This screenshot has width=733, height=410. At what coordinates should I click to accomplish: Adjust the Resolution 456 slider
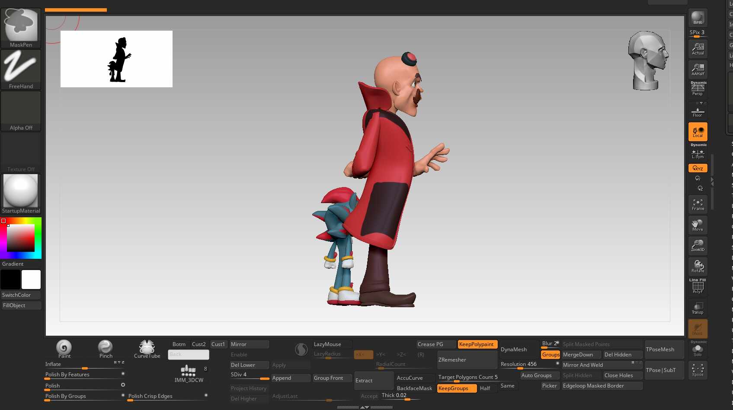[530, 365]
